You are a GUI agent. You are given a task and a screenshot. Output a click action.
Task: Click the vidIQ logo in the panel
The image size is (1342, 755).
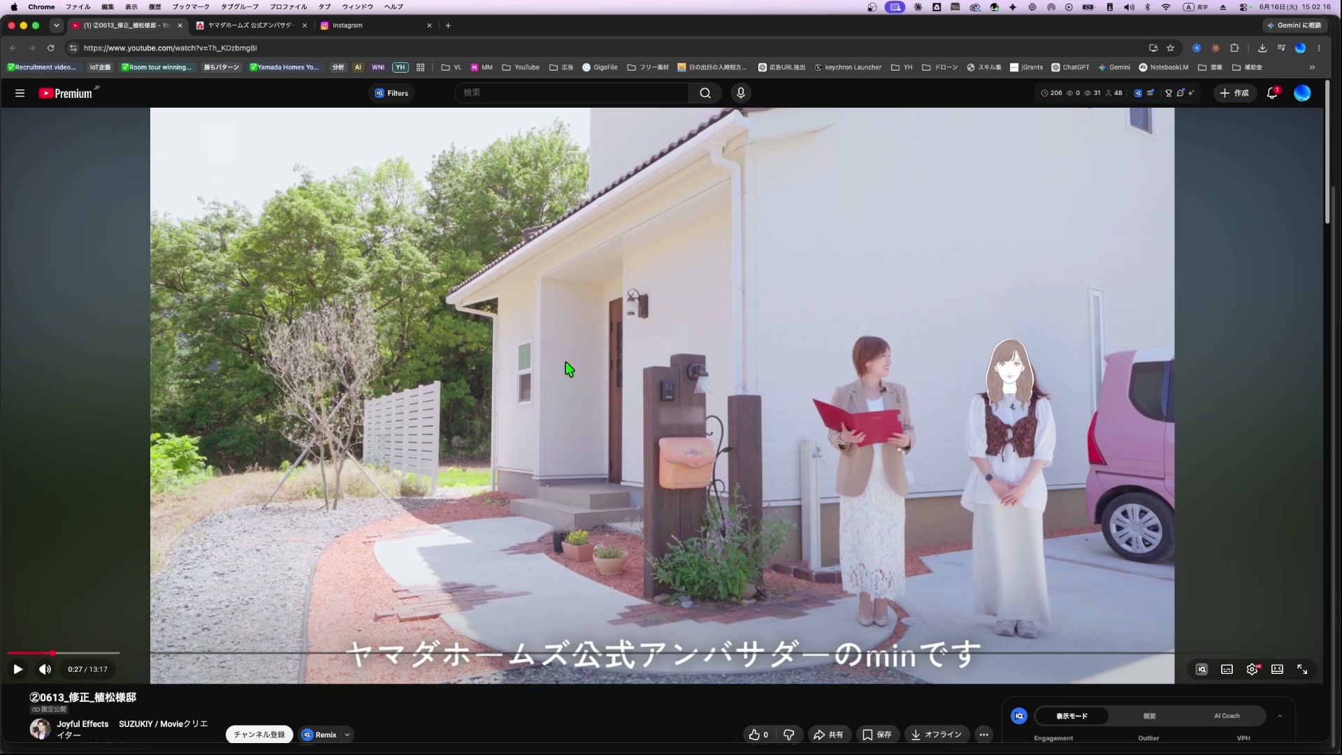point(1019,716)
